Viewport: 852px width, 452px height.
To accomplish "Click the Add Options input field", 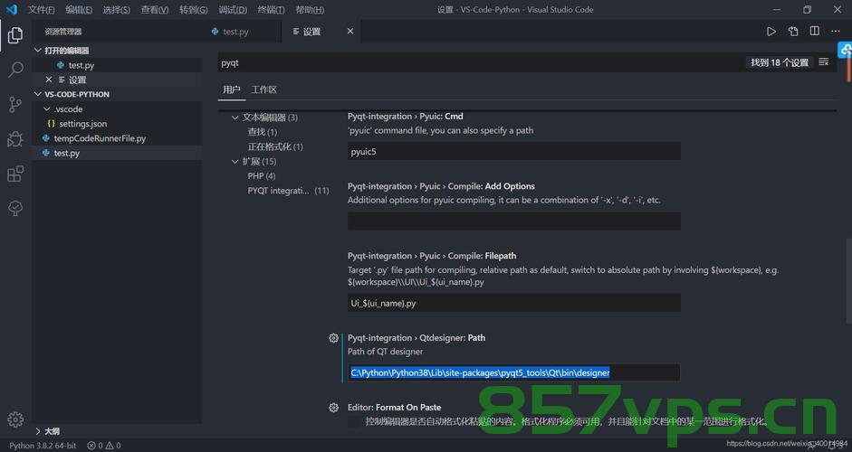I will (x=514, y=221).
